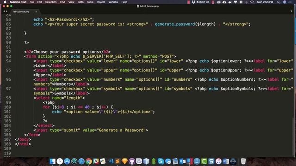Launch Safari from the dock
This screenshot has height=166, width=296.
click(x=81, y=161)
